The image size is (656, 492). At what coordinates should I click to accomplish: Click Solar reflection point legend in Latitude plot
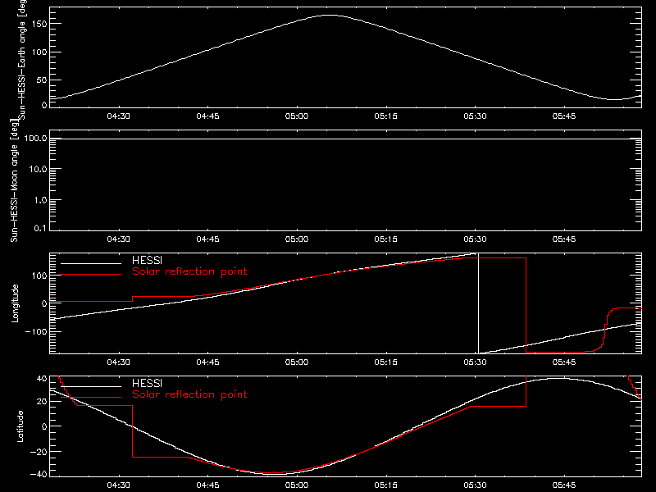tap(189, 394)
